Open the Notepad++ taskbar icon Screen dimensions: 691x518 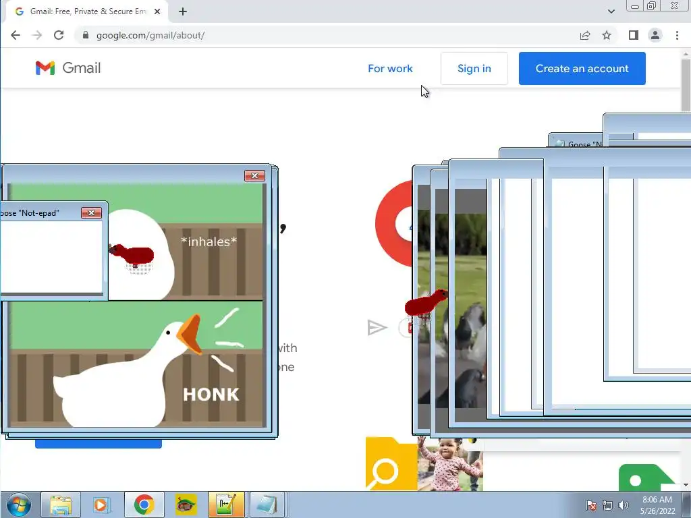226,505
